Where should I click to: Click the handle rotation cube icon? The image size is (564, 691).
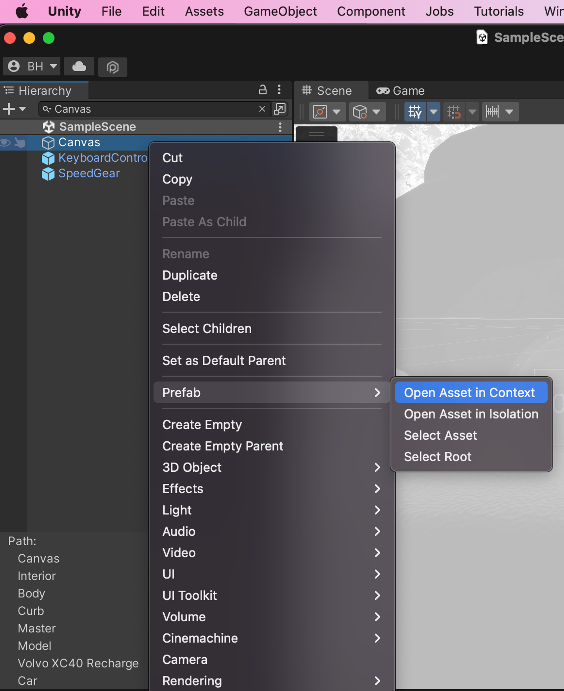click(x=360, y=112)
